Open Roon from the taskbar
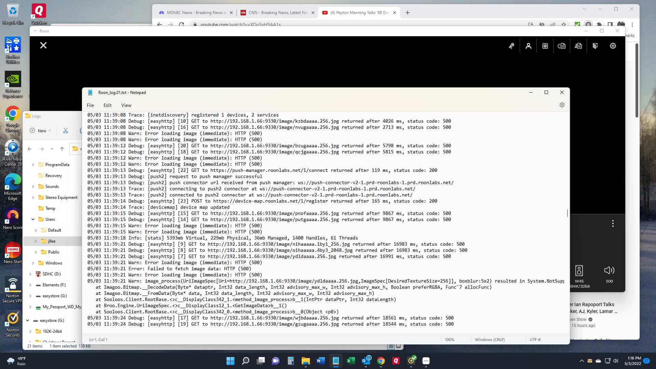This screenshot has width=656, height=369. [x=426, y=361]
